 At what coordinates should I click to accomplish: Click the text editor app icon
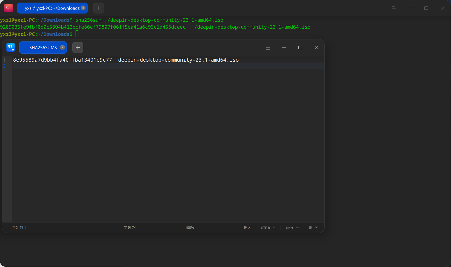pos(11,47)
